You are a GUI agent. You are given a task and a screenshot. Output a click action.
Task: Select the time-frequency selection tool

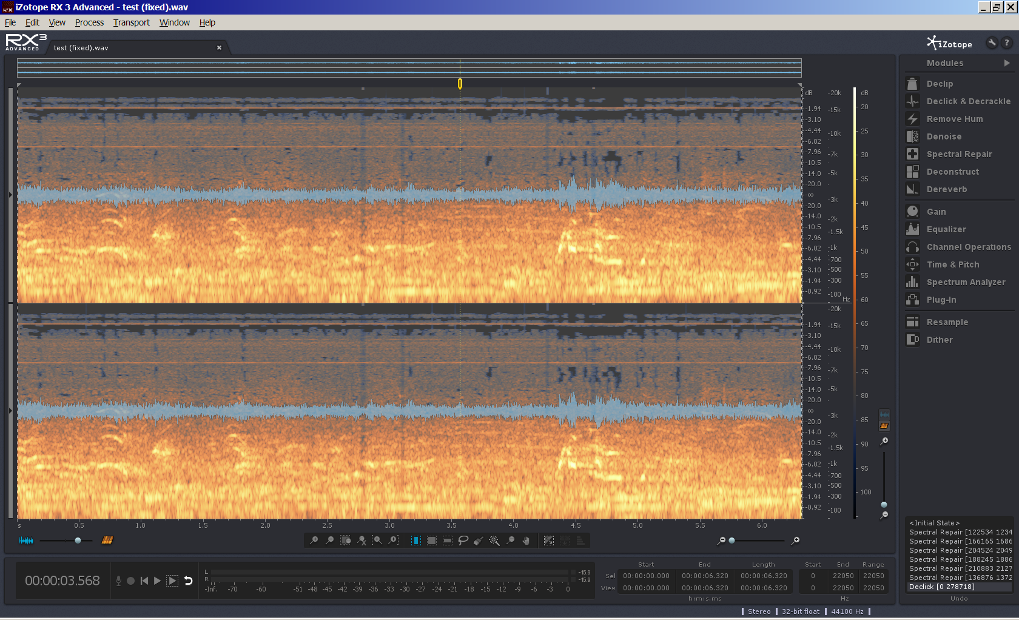(x=432, y=541)
